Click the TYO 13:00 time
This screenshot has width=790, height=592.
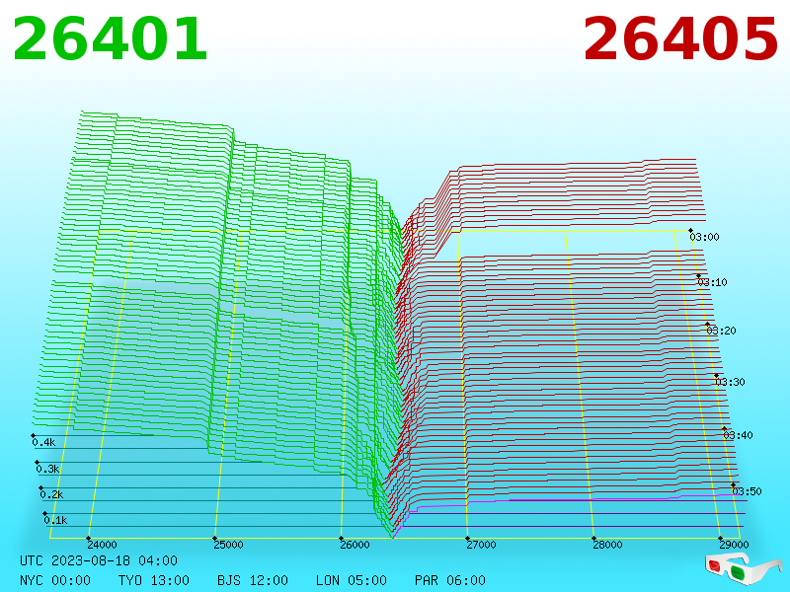154,580
